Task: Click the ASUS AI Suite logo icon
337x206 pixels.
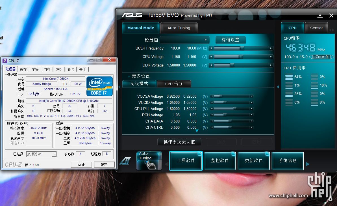Action: (x=125, y=161)
